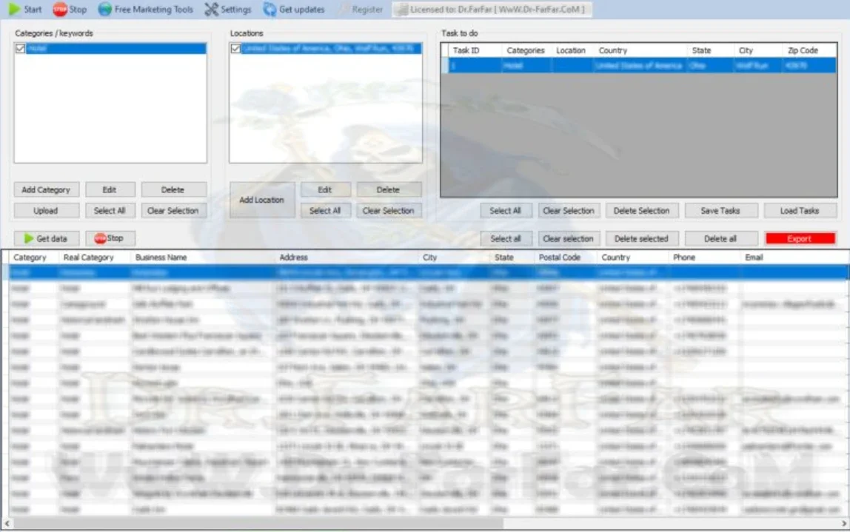The image size is (850, 532).
Task: Click the Delete all button
Action: tap(720, 238)
